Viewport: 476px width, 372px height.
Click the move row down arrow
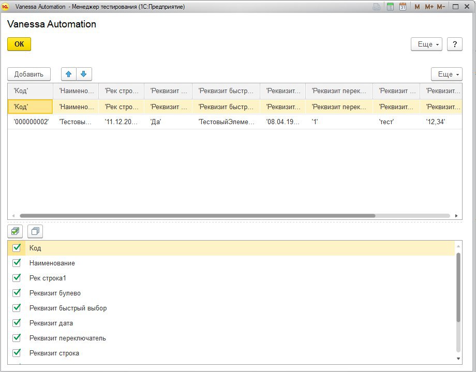(x=84, y=74)
